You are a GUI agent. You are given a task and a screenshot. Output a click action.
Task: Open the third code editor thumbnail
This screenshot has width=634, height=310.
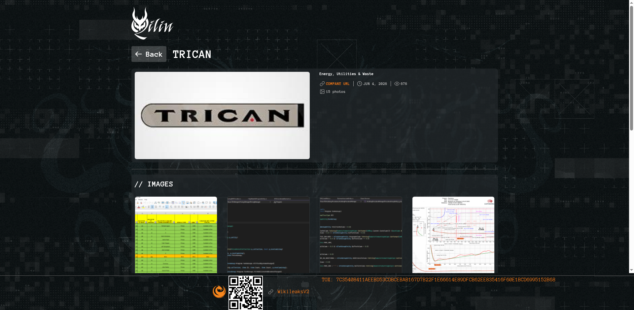[x=361, y=235]
